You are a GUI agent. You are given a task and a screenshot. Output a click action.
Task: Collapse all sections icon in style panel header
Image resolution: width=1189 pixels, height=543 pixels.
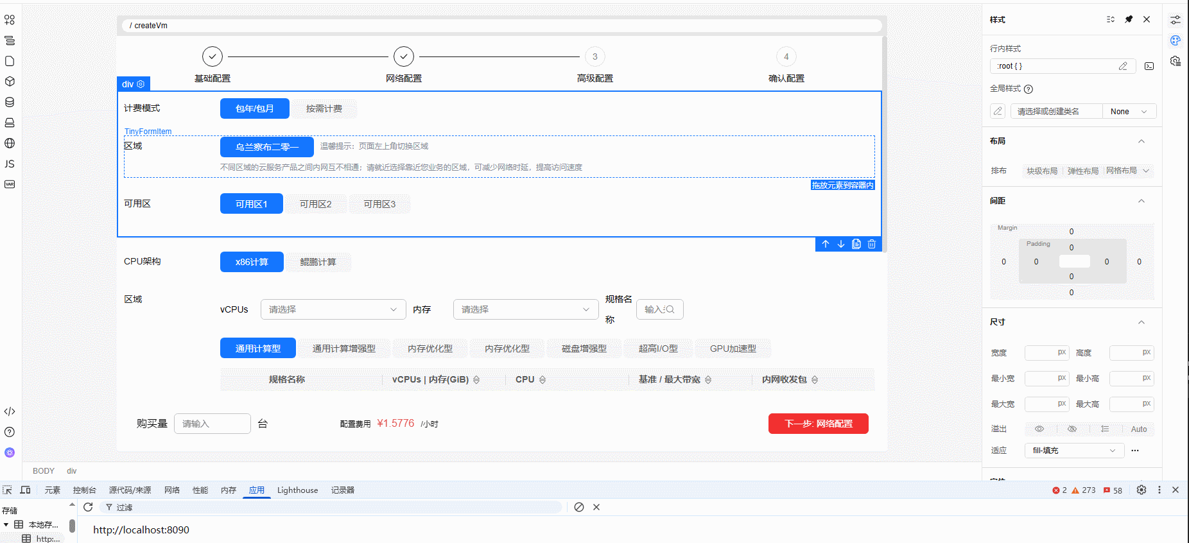(x=1111, y=19)
